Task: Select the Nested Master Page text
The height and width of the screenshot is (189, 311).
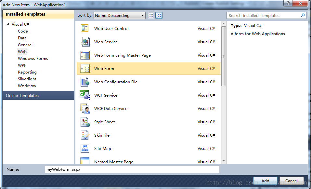Action: 114,162
